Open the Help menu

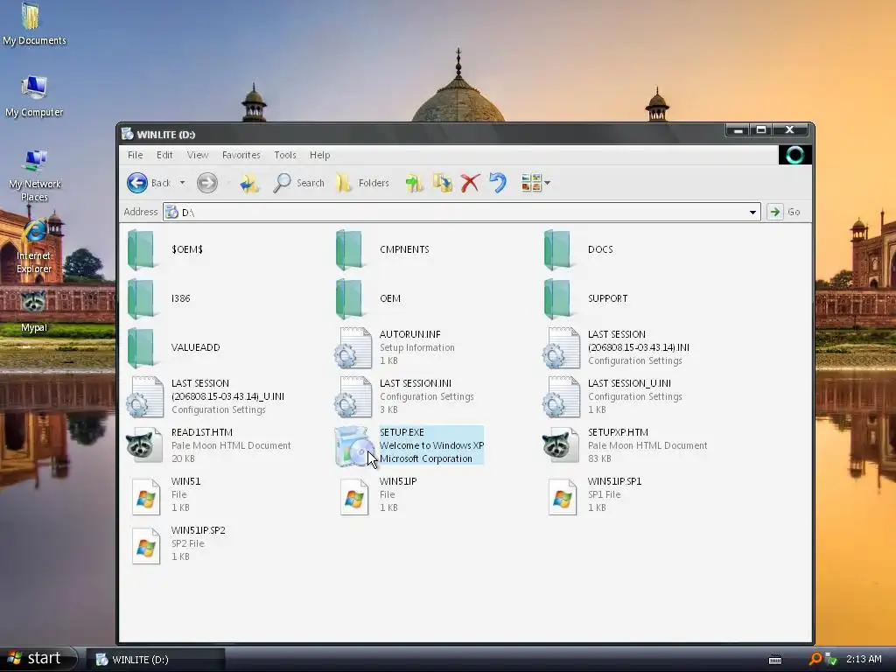pyautogui.click(x=320, y=155)
